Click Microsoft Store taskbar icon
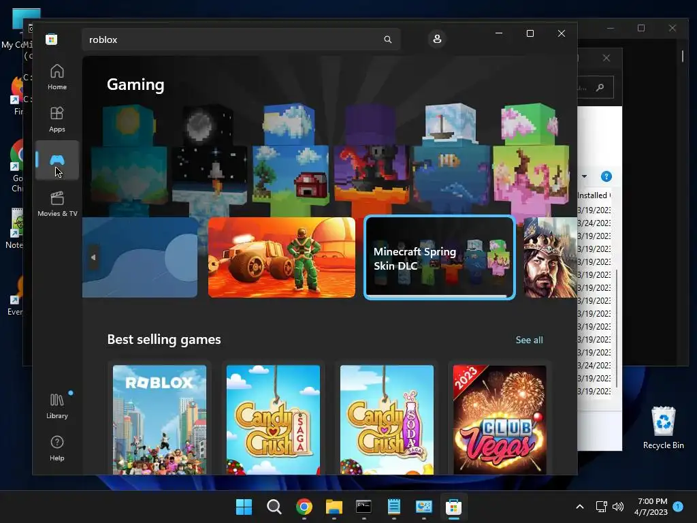697x523 pixels. (x=453, y=507)
